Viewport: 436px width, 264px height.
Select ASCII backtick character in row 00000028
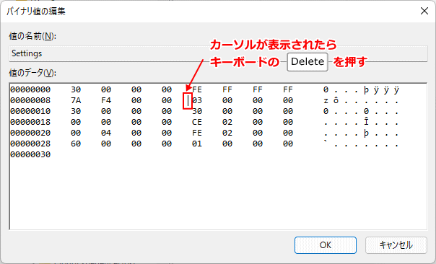[x=326, y=142]
